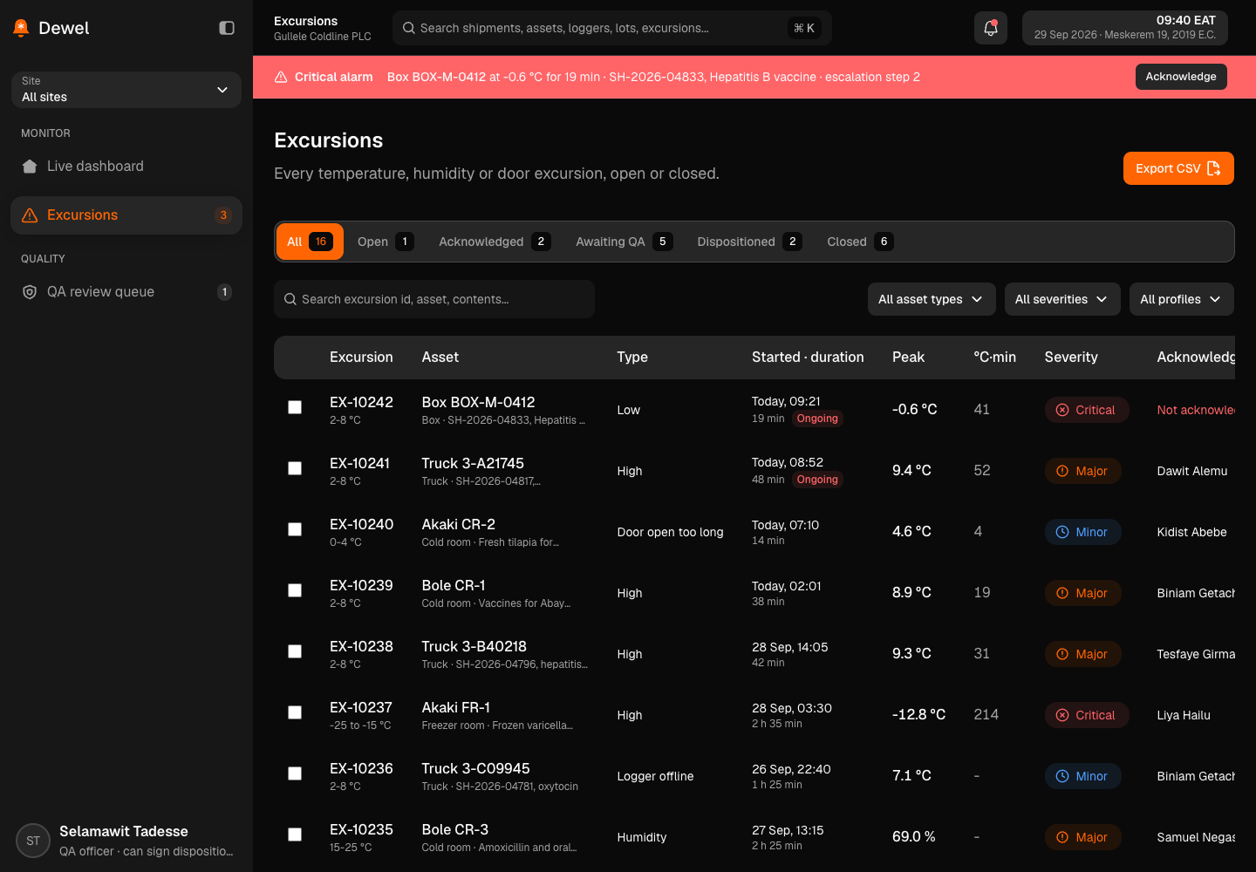Click the Export CSV file icon

[1213, 168]
